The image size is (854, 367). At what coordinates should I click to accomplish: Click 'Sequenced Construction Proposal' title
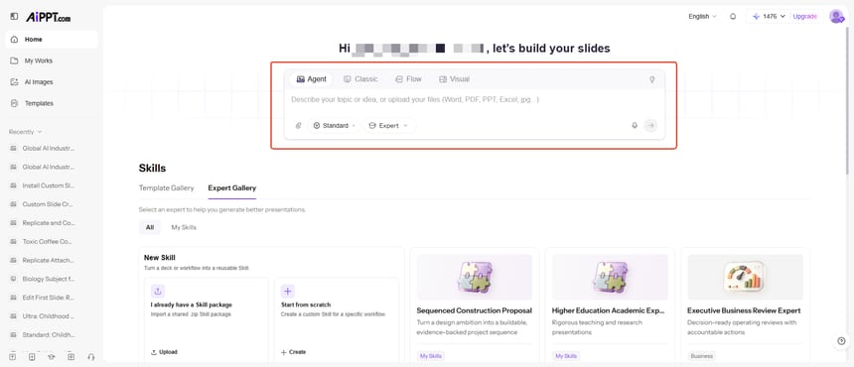click(475, 311)
